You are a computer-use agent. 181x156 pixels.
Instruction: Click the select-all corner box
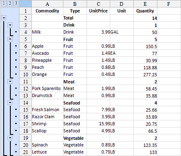coord(25,4)
